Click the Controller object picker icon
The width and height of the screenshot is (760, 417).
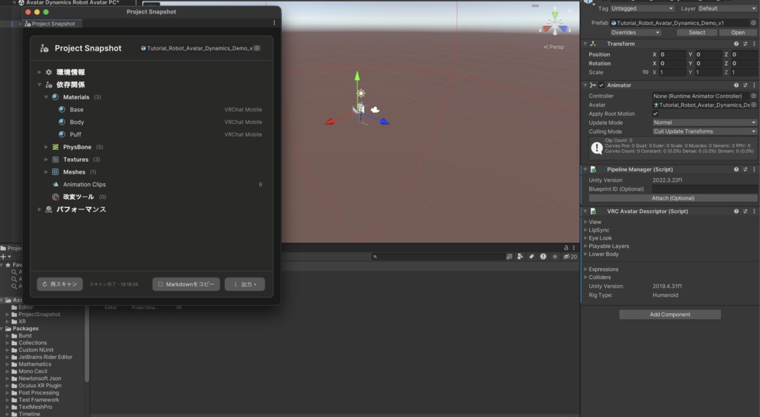tap(754, 96)
